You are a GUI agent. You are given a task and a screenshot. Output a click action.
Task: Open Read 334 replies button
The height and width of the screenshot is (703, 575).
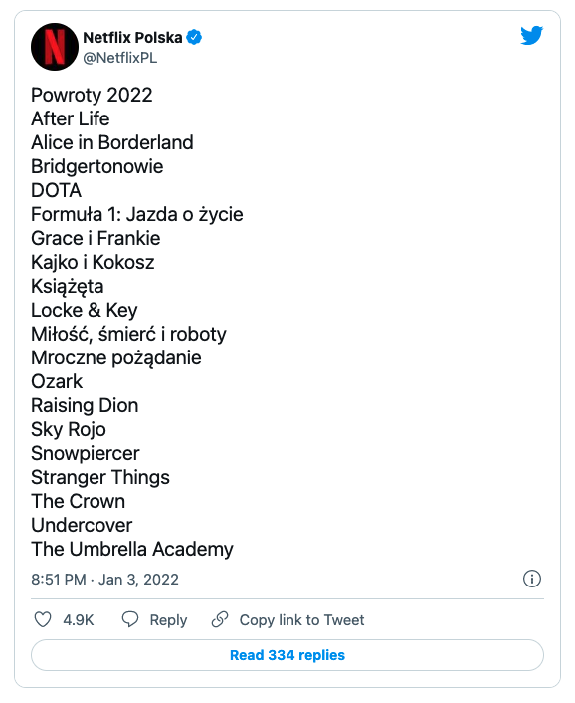point(287,655)
